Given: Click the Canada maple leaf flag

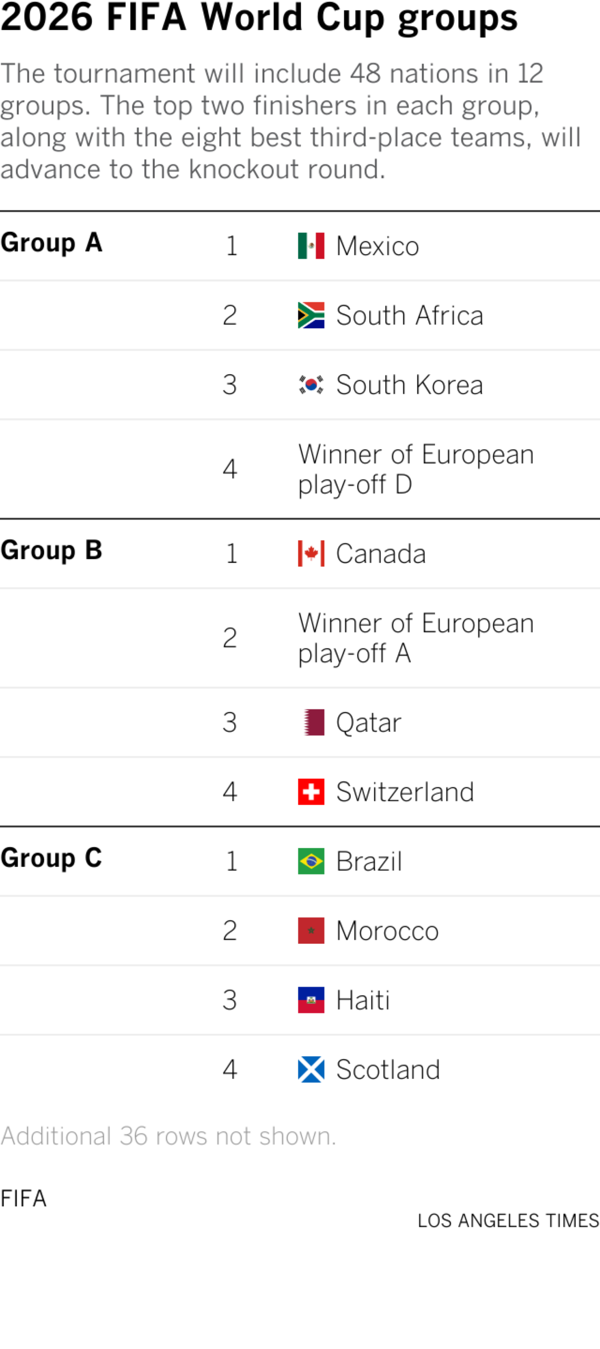Looking at the screenshot, I should (311, 553).
